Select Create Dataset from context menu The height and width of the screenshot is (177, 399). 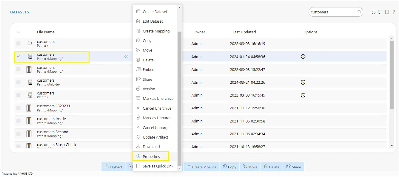pos(155,12)
